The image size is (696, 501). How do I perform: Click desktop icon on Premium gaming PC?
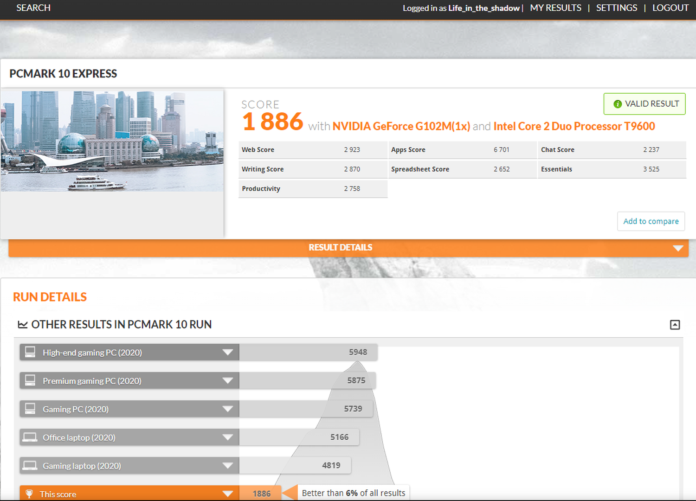(x=30, y=380)
